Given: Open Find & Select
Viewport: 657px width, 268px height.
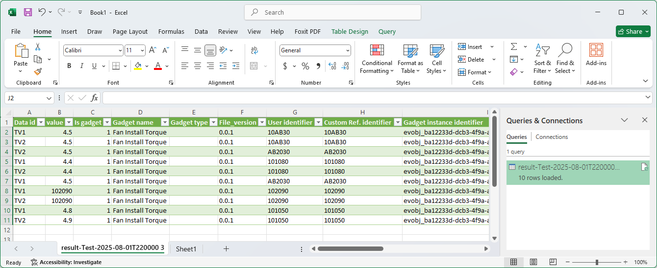Looking at the screenshot, I should coord(565,59).
